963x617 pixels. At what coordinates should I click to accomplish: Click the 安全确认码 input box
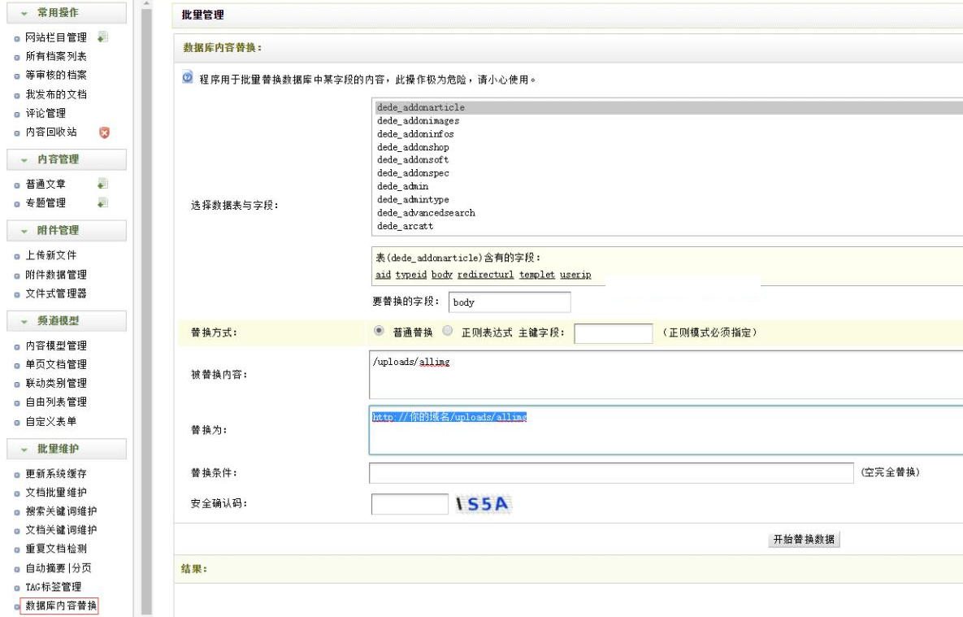coord(409,504)
